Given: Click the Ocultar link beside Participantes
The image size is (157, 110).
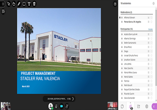Looking at the screenshot, I should 150,29.
